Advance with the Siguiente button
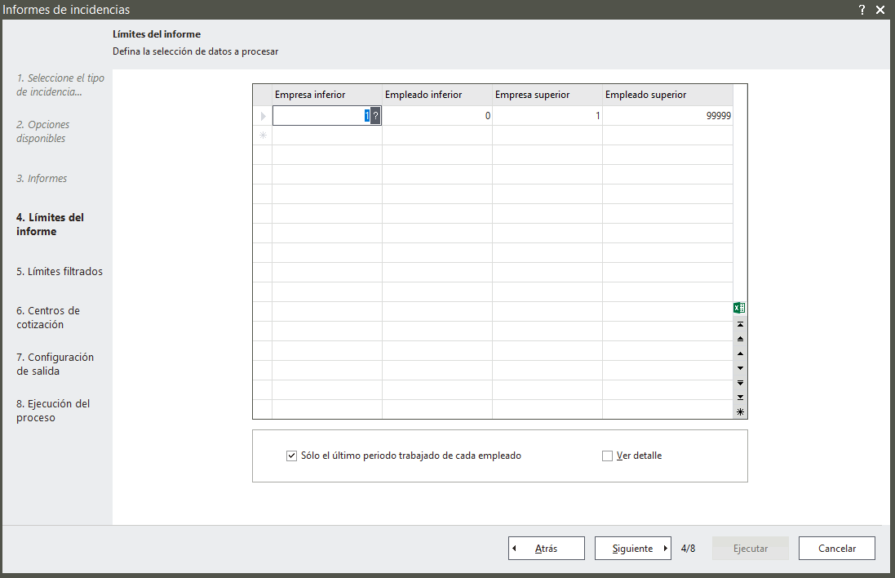The width and height of the screenshot is (895, 578). coord(632,549)
